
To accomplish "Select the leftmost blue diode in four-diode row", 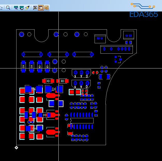I will (23, 66).
